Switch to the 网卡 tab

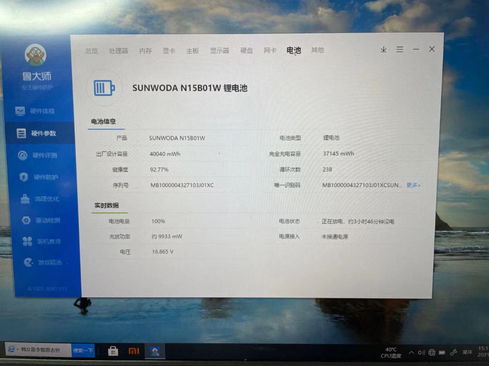270,50
